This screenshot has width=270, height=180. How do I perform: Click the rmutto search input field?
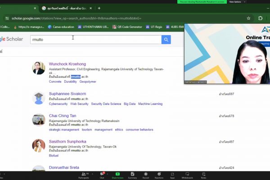96,40
